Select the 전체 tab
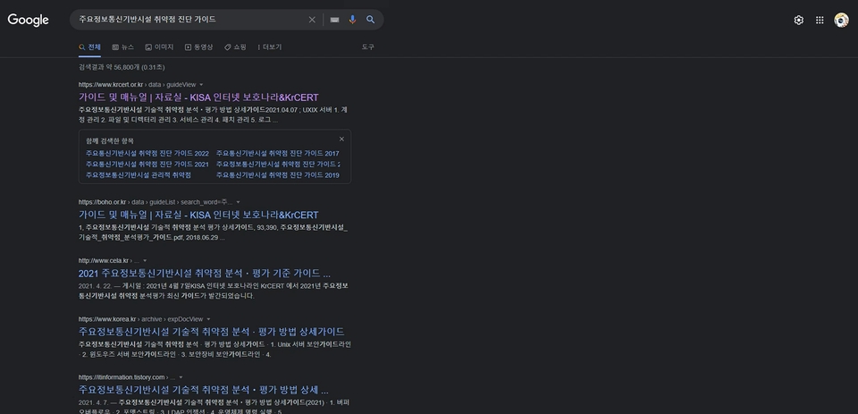Screen dimensions: 858x414 click(x=89, y=47)
